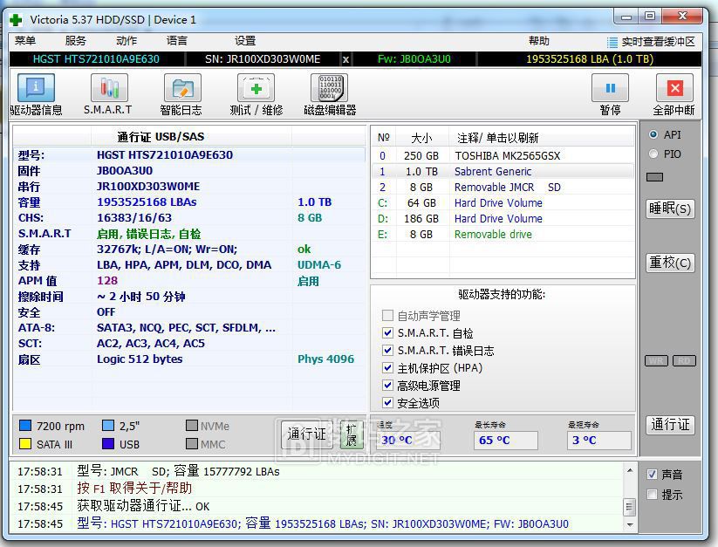Open the 磁盘编辑器 disk editor icon

click(329, 88)
